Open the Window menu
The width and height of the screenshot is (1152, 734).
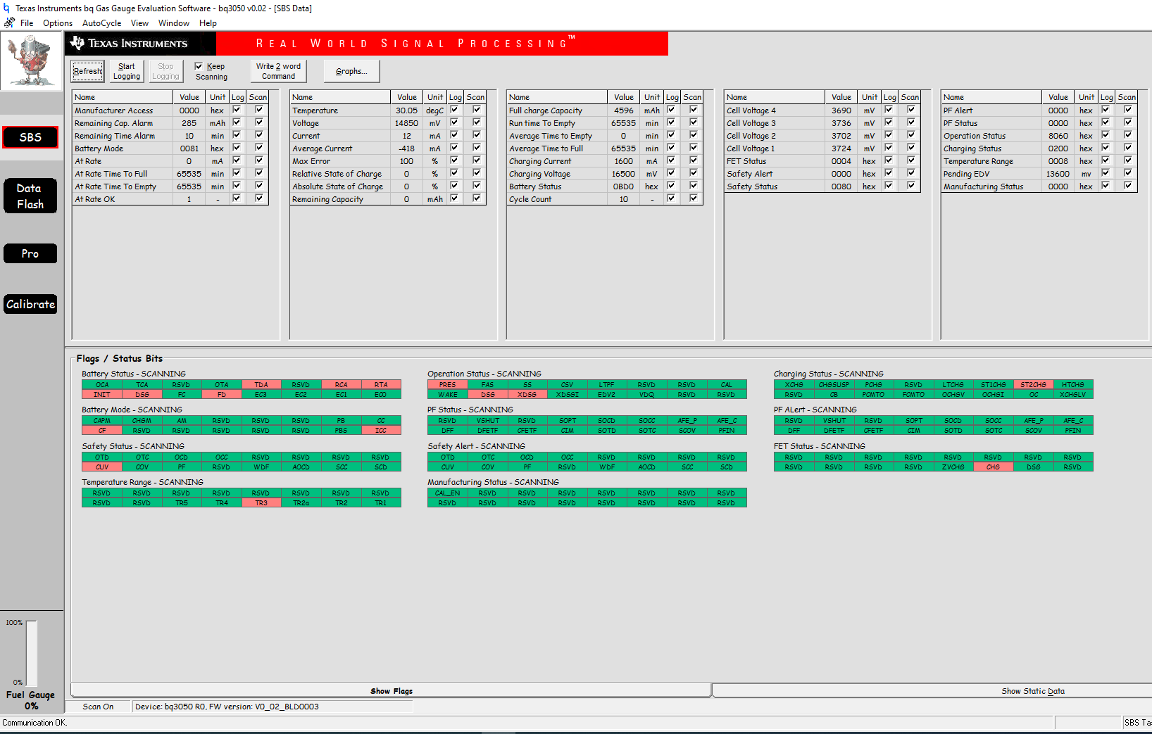(174, 23)
